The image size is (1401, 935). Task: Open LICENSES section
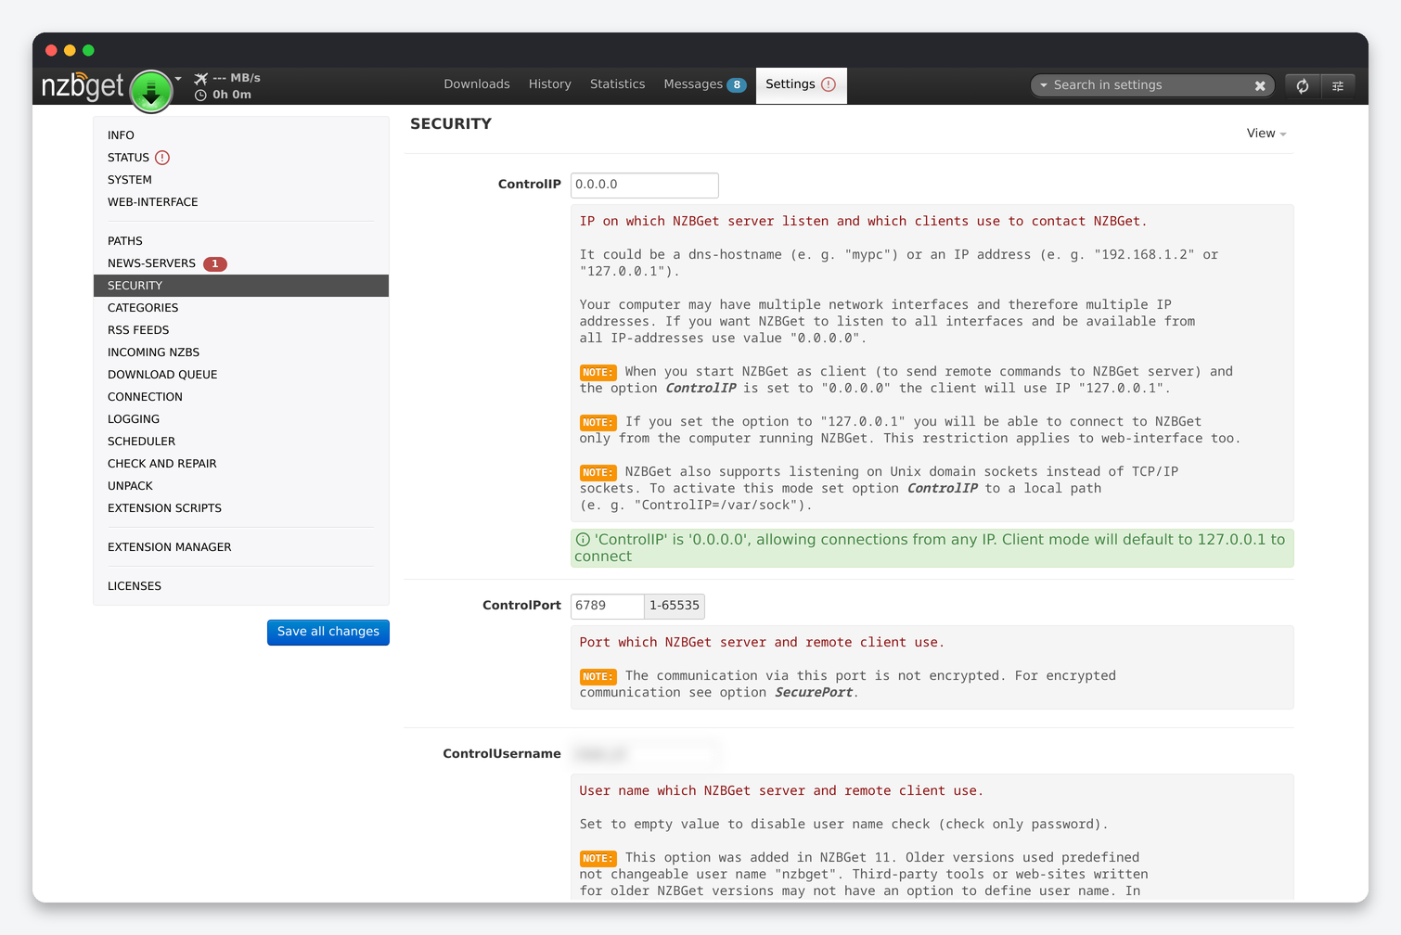241,586
